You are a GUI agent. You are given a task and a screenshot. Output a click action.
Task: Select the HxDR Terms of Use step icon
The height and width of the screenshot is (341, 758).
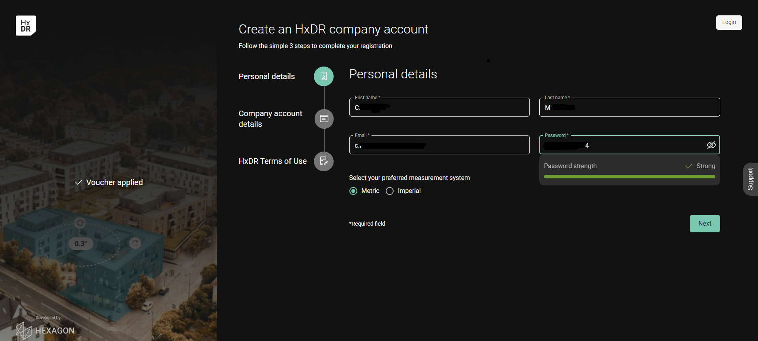[x=324, y=161]
